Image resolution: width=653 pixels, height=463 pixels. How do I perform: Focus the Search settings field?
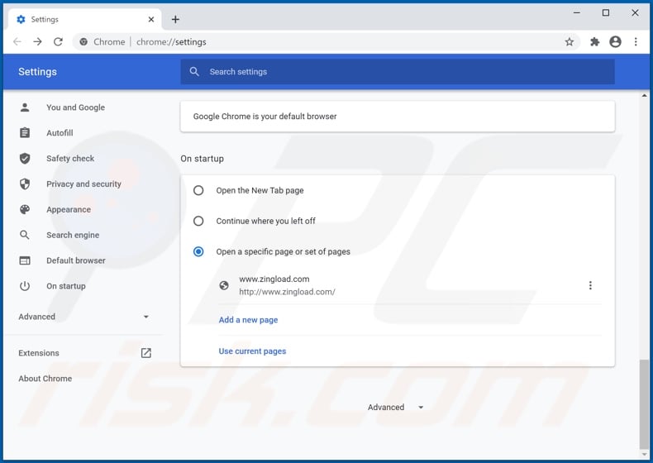[x=397, y=72]
